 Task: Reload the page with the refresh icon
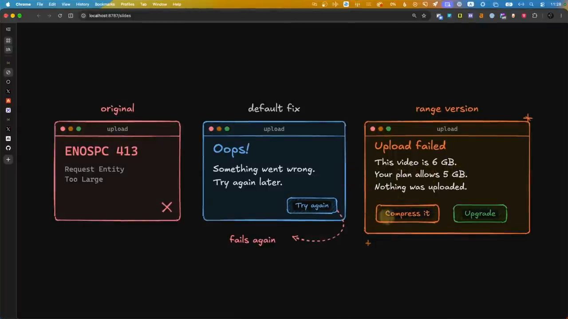point(60,16)
